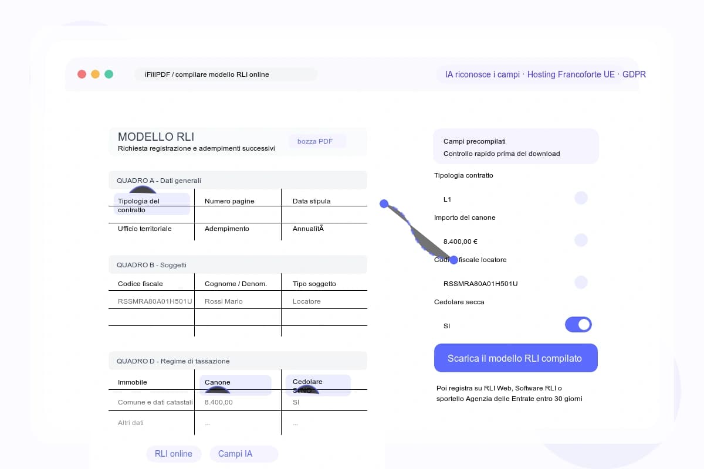Click the MODELLO RLI title
Viewport: 704px width, 469px height.
pyautogui.click(x=156, y=137)
